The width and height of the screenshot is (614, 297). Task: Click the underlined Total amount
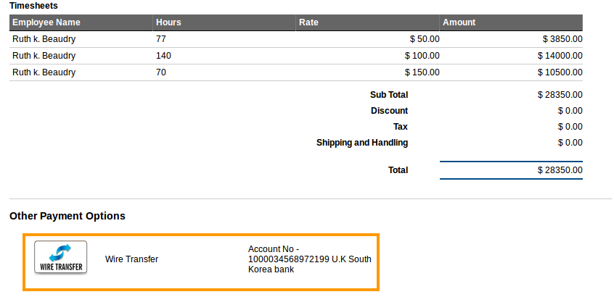(560, 170)
